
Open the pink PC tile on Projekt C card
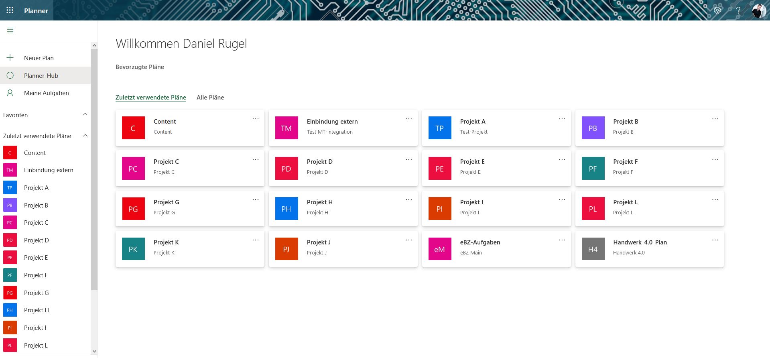coord(133,169)
